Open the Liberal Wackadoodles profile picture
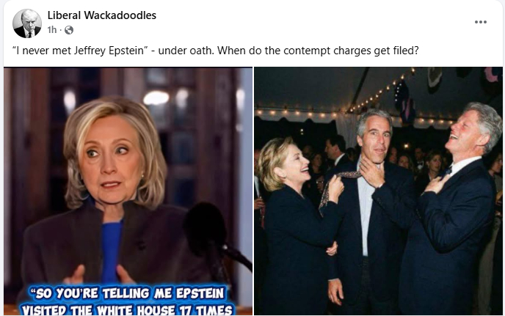The height and width of the screenshot is (316, 505). click(27, 23)
